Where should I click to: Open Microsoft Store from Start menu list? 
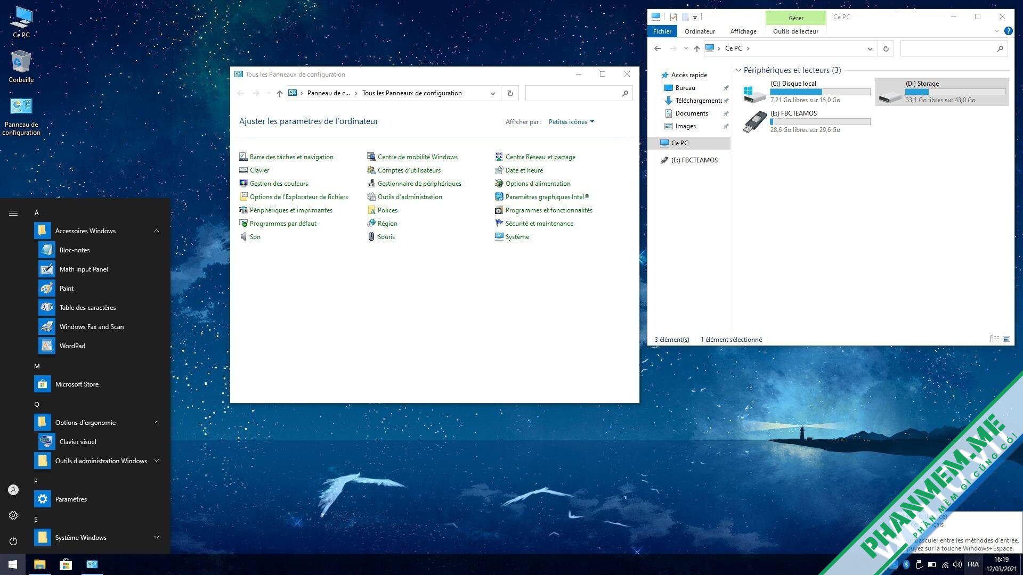pyautogui.click(x=77, y=384)
